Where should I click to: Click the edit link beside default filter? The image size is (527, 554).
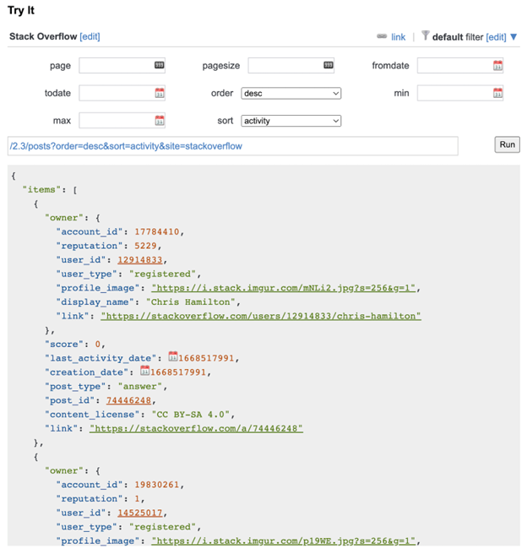click(496, 37)
